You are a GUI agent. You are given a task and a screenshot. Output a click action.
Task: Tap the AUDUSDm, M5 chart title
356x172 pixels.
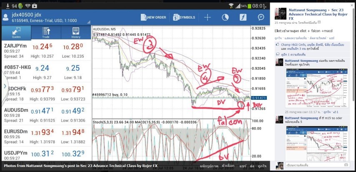pyautogui.click(x=104, y=29)
